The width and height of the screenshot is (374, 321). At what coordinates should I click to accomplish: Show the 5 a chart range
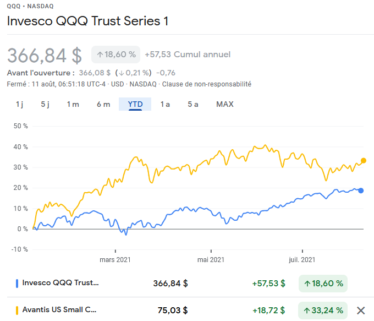(x=193, y=104)
